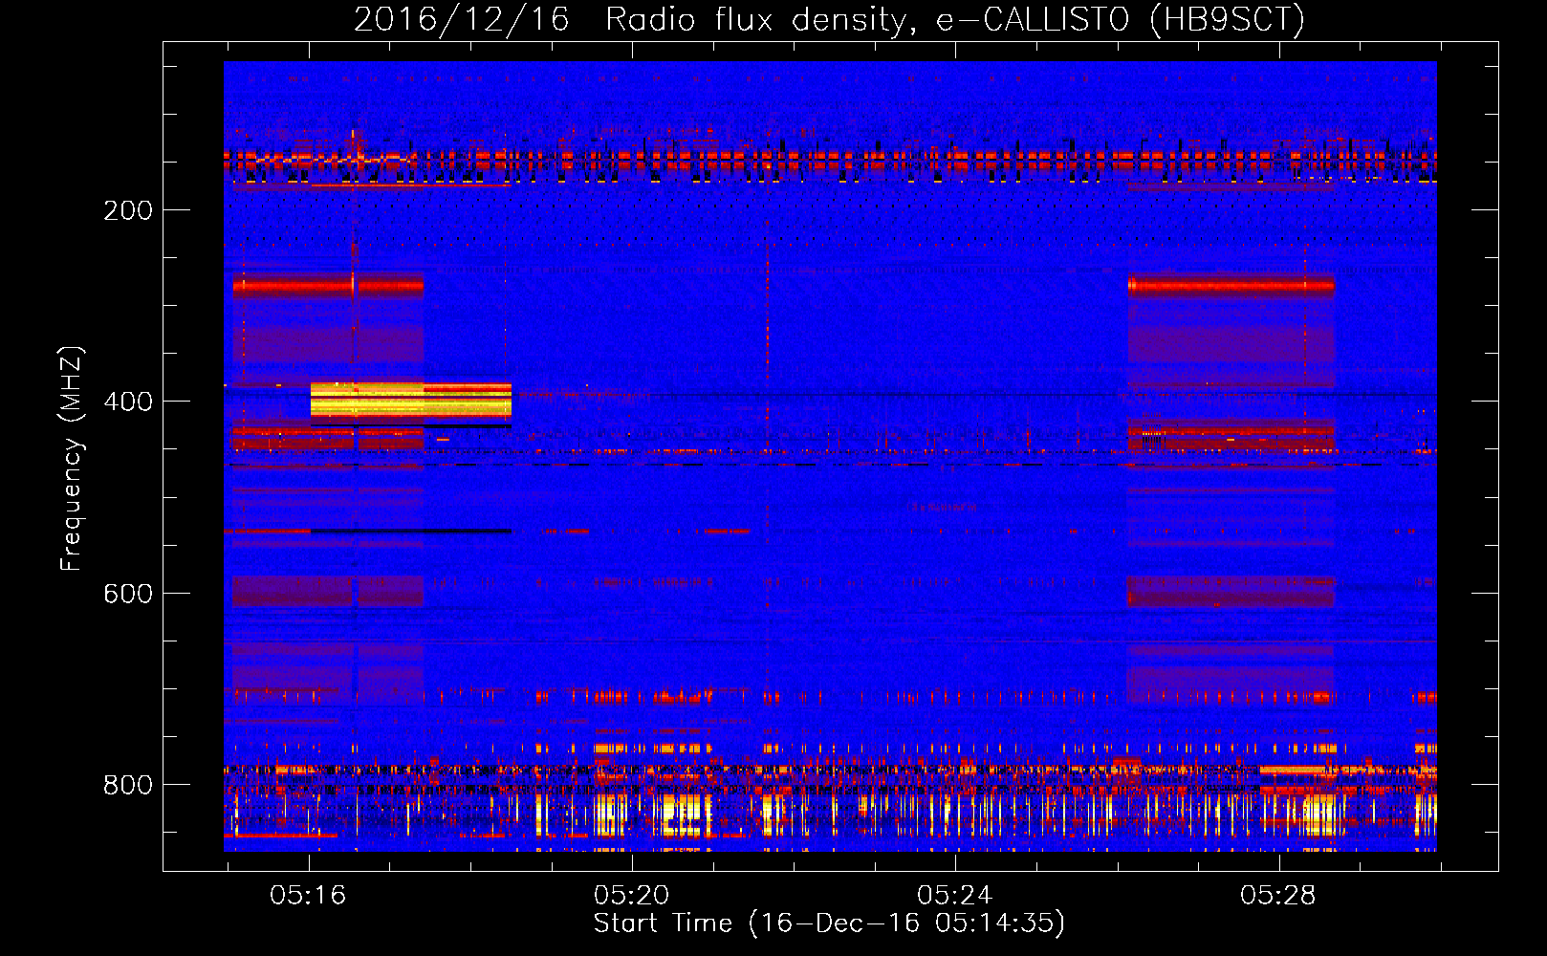Click the "400" frequency tick label
The height and width of the screenshot is (956, 1547).
pos(128,402)
